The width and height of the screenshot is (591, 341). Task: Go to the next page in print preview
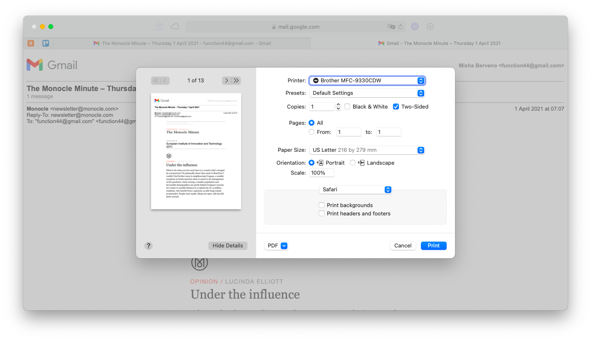tap(226, 80)
